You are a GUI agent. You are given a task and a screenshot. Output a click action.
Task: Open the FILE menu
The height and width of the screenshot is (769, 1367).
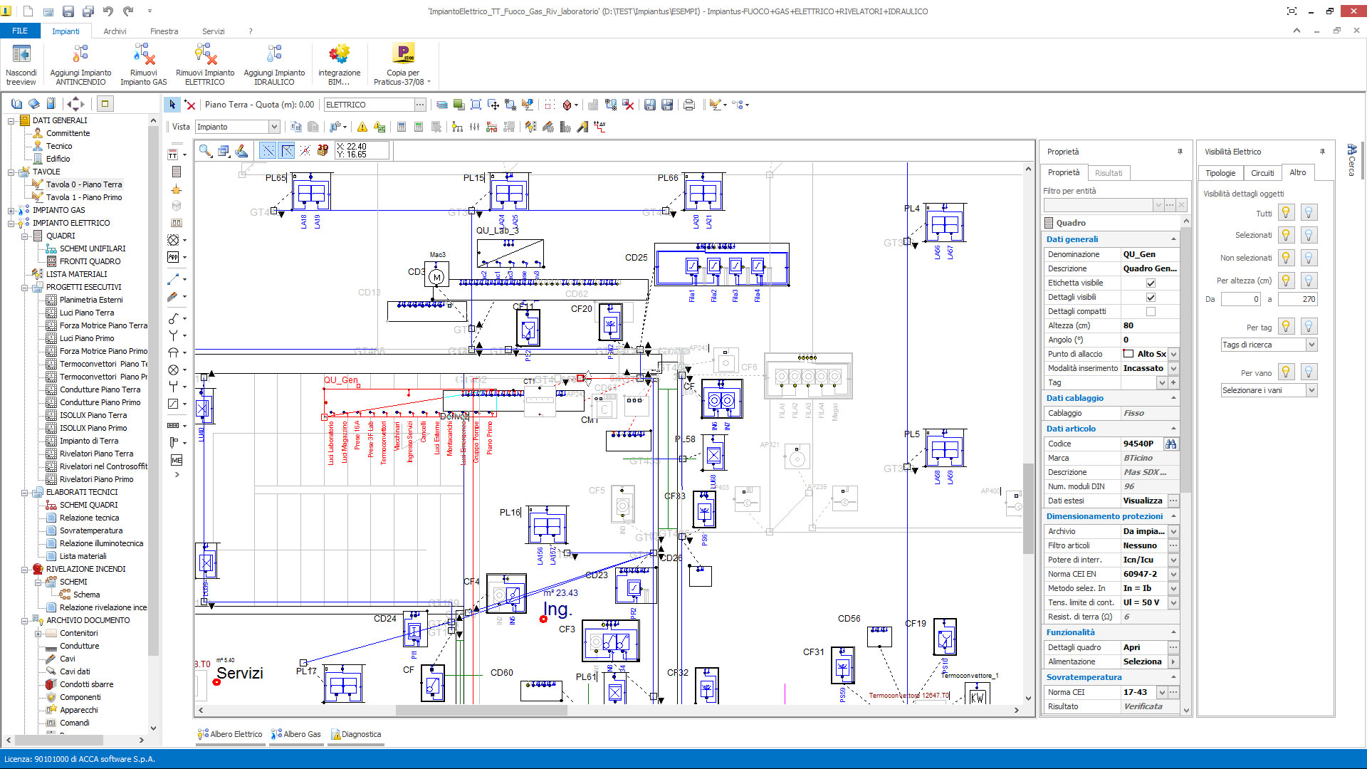(x=20, y=31)
